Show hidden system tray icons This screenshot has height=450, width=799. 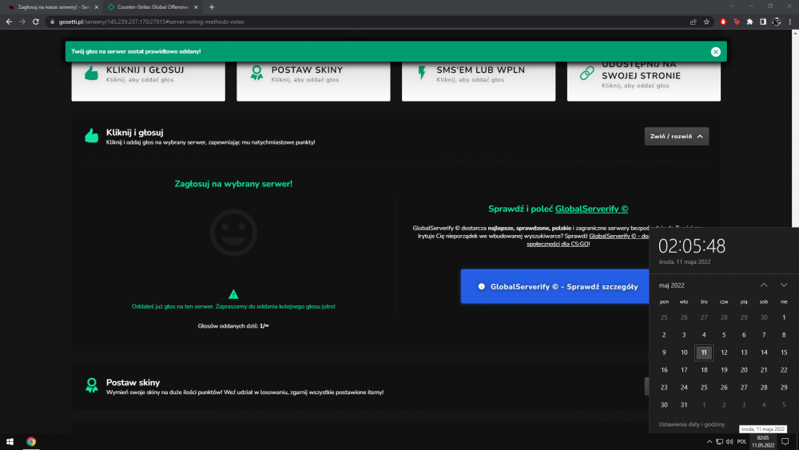coord(709,441)
